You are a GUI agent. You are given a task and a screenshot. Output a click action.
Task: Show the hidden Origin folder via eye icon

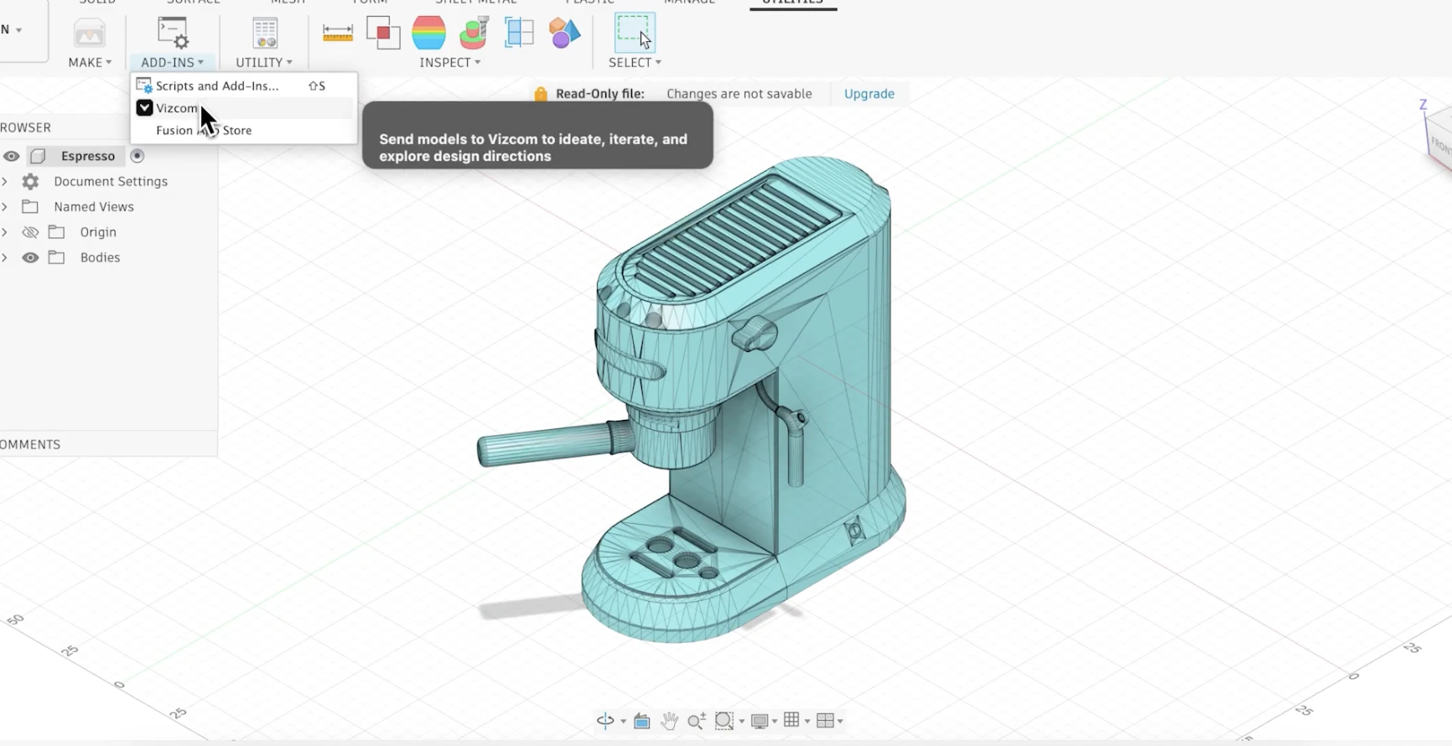tap(30, 232)
